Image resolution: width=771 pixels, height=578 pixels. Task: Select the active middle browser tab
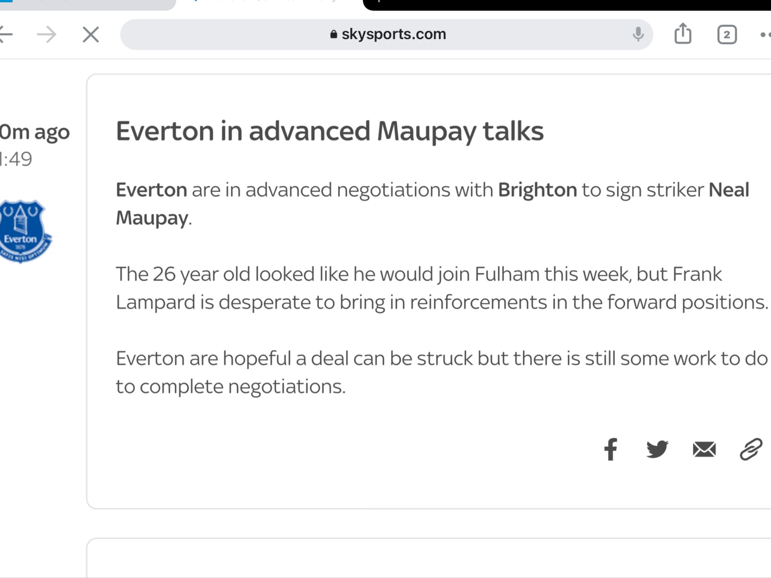coord(269,4)
